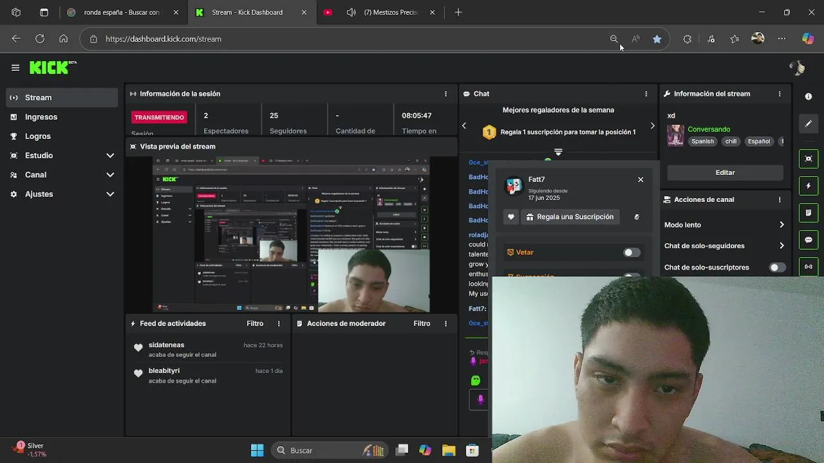Click the KICK beta logo
Image resolution: width=824 pixels, height=463 pixels.
pos(53,68)
